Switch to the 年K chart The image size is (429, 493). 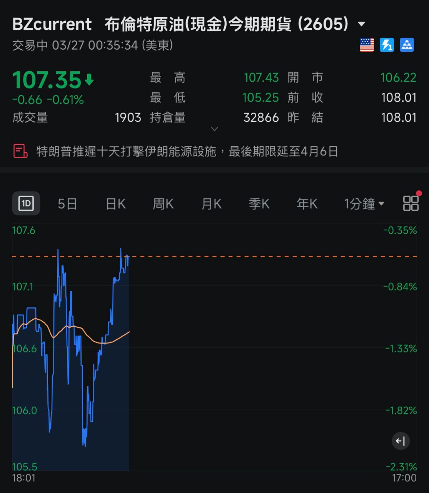[307, 204]
